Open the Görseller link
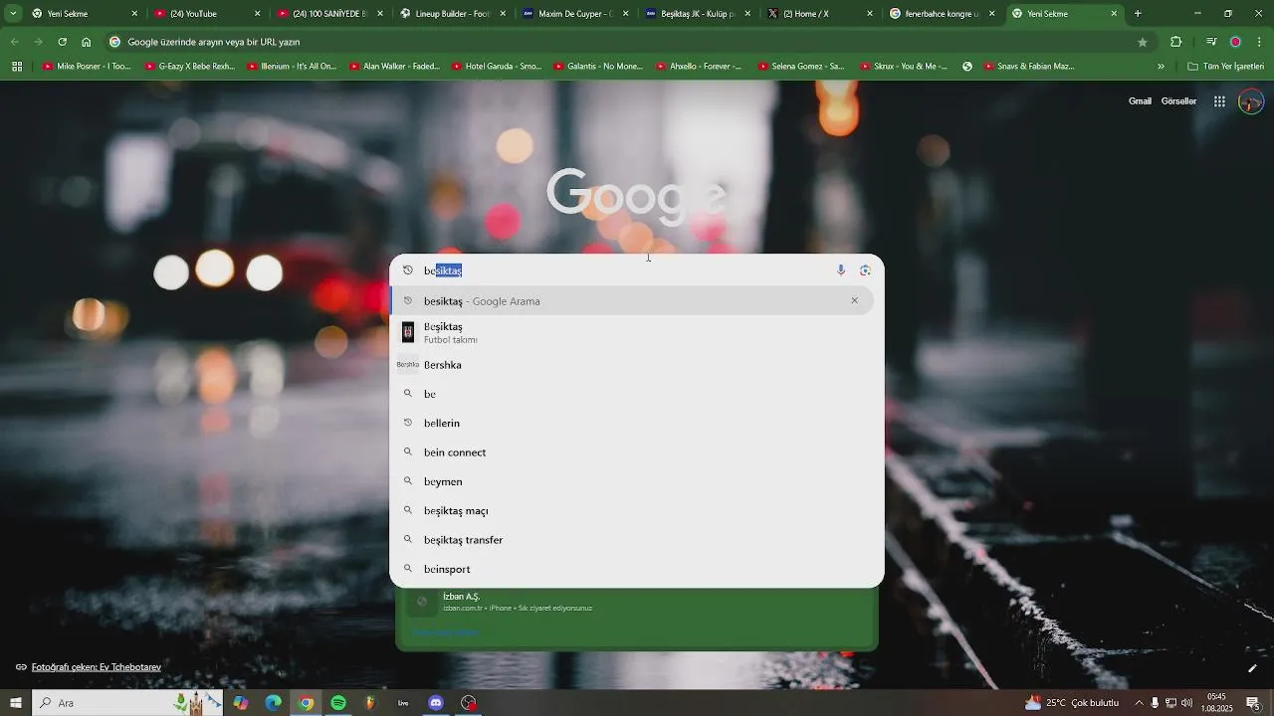 (1178, 101)
